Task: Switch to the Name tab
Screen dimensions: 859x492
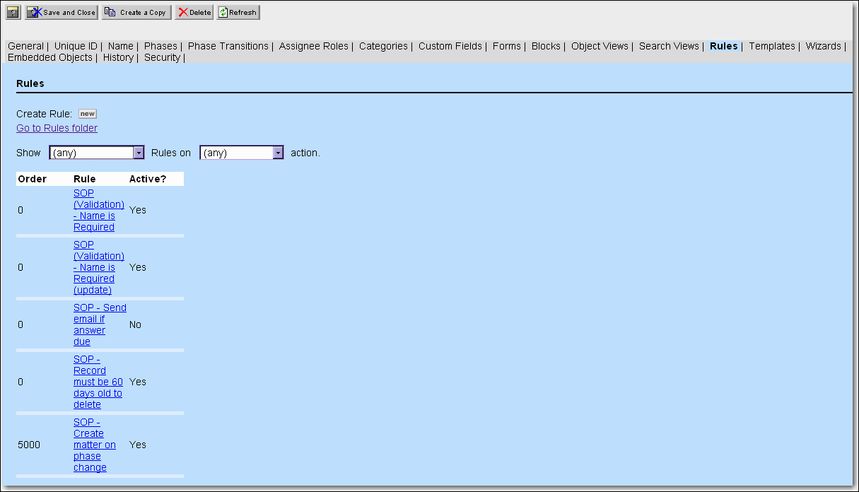Action: [x=121, y=46]
